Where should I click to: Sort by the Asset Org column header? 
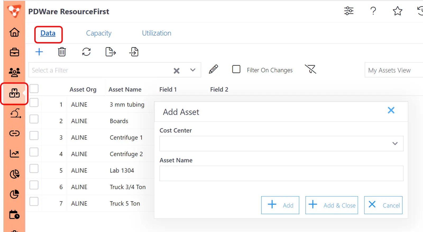coord(83,90)
